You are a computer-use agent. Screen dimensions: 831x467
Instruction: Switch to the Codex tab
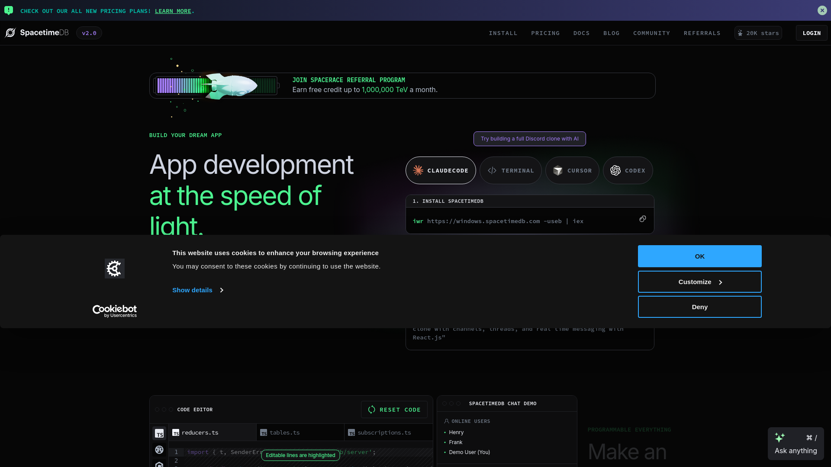click(628, 170)
